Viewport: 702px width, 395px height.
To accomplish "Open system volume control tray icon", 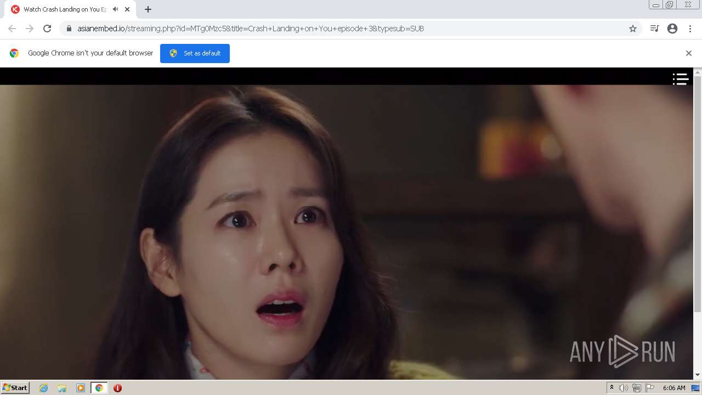I will (624, 388).
